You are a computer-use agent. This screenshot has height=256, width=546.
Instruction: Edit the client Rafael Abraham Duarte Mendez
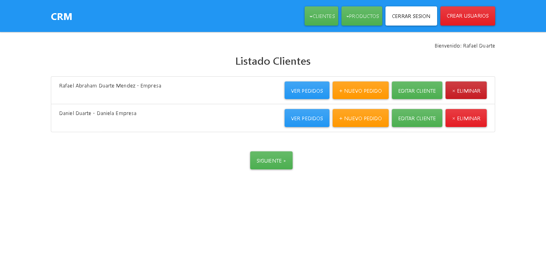(417, 90)
